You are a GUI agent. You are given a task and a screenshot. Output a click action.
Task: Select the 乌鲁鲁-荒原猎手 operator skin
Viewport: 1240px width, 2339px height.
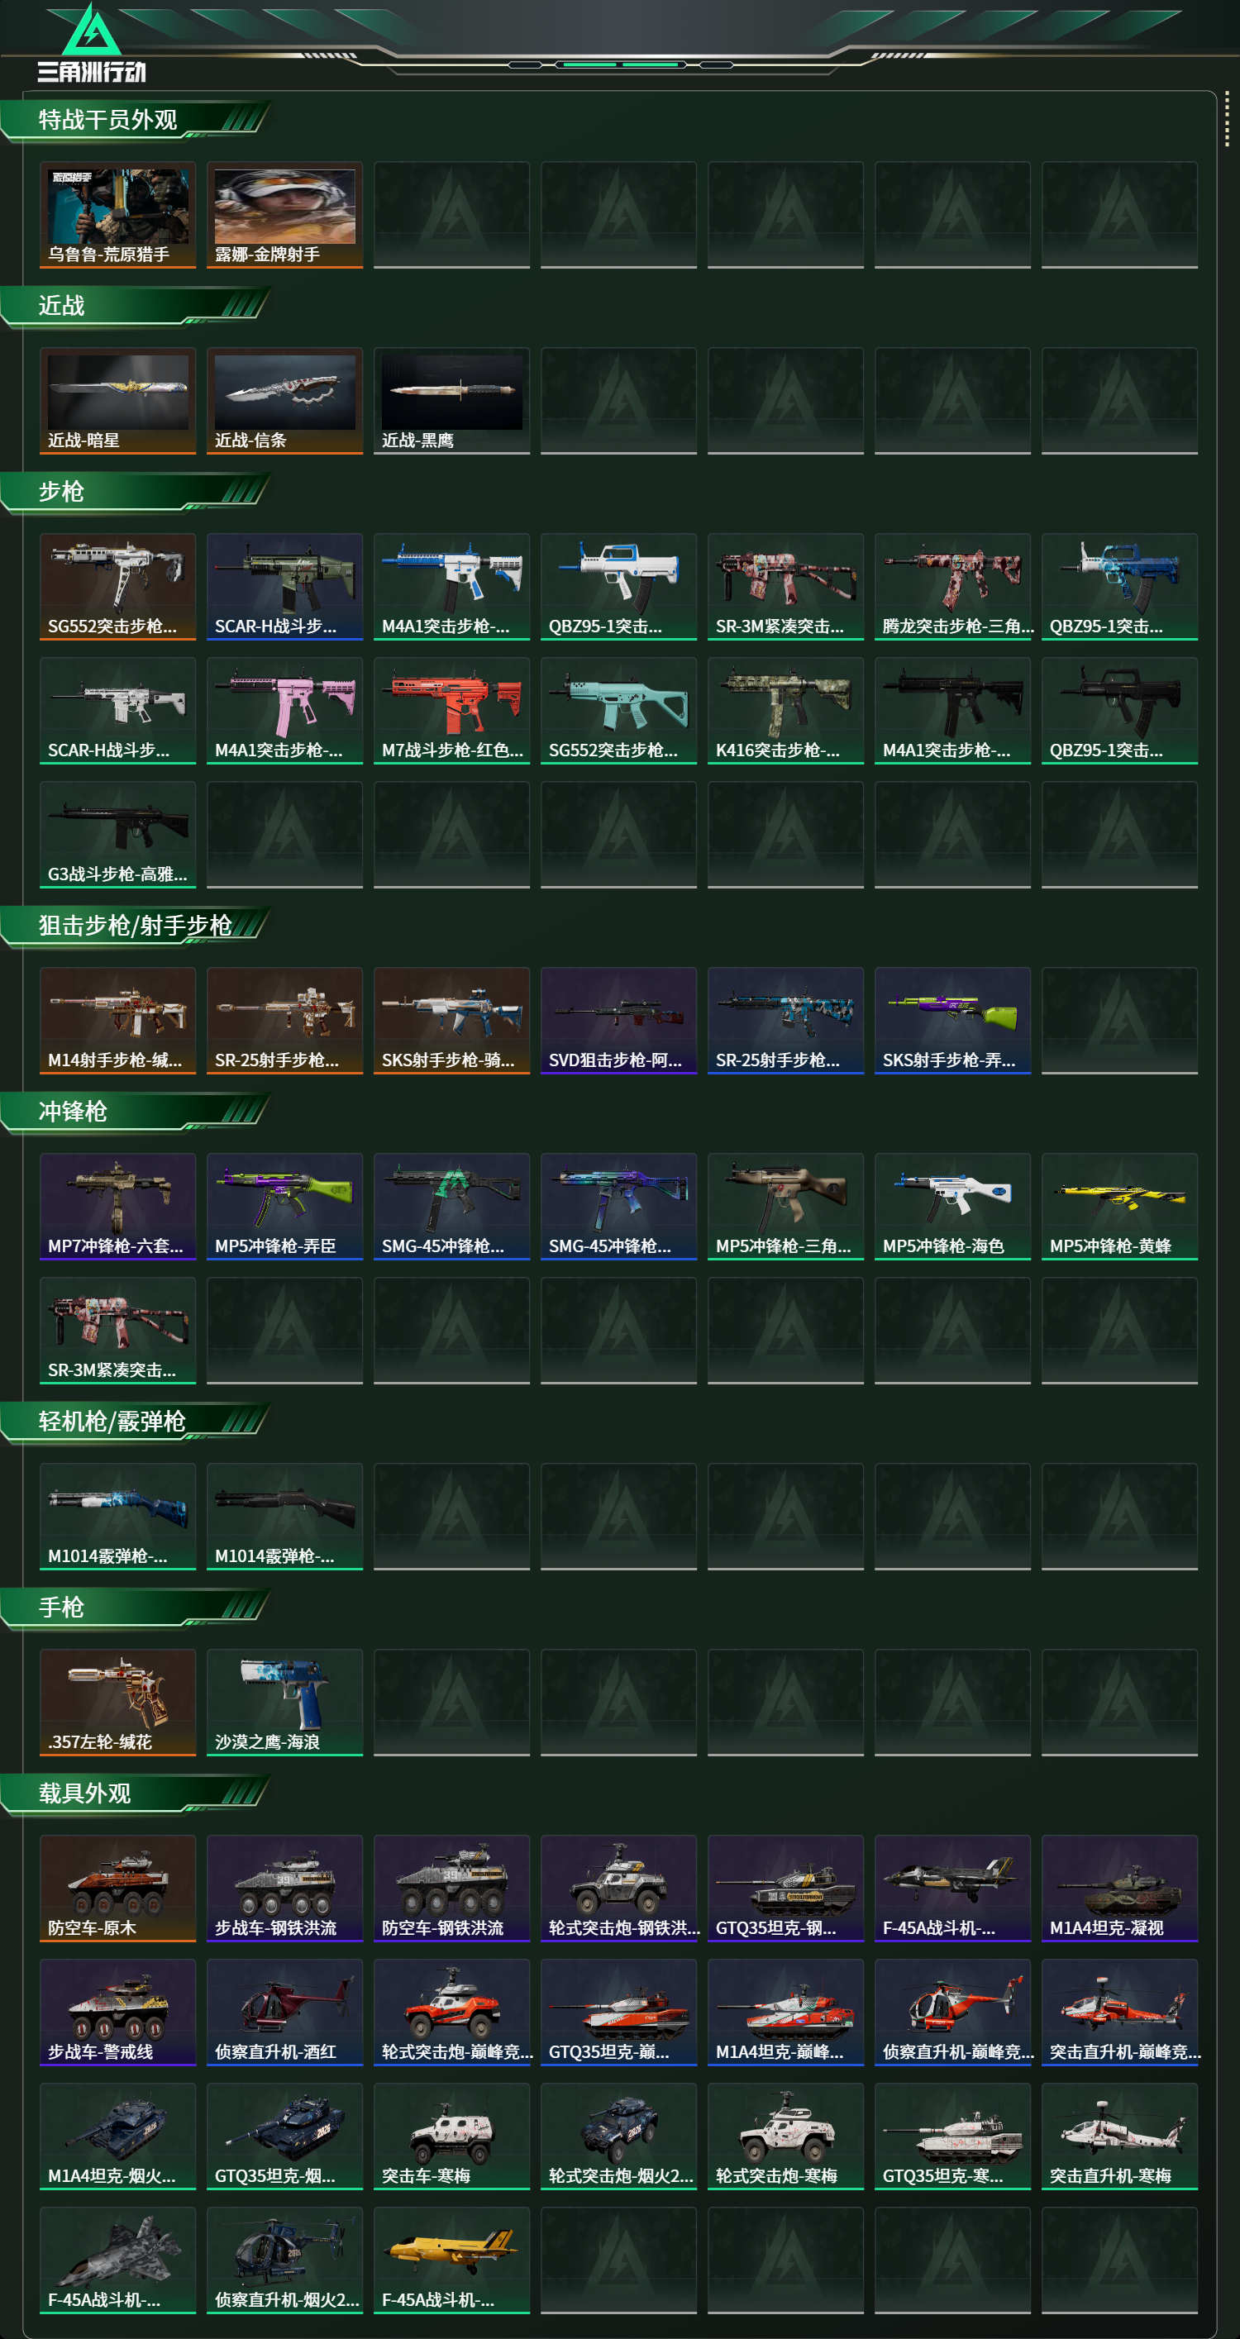coord(118,215)
